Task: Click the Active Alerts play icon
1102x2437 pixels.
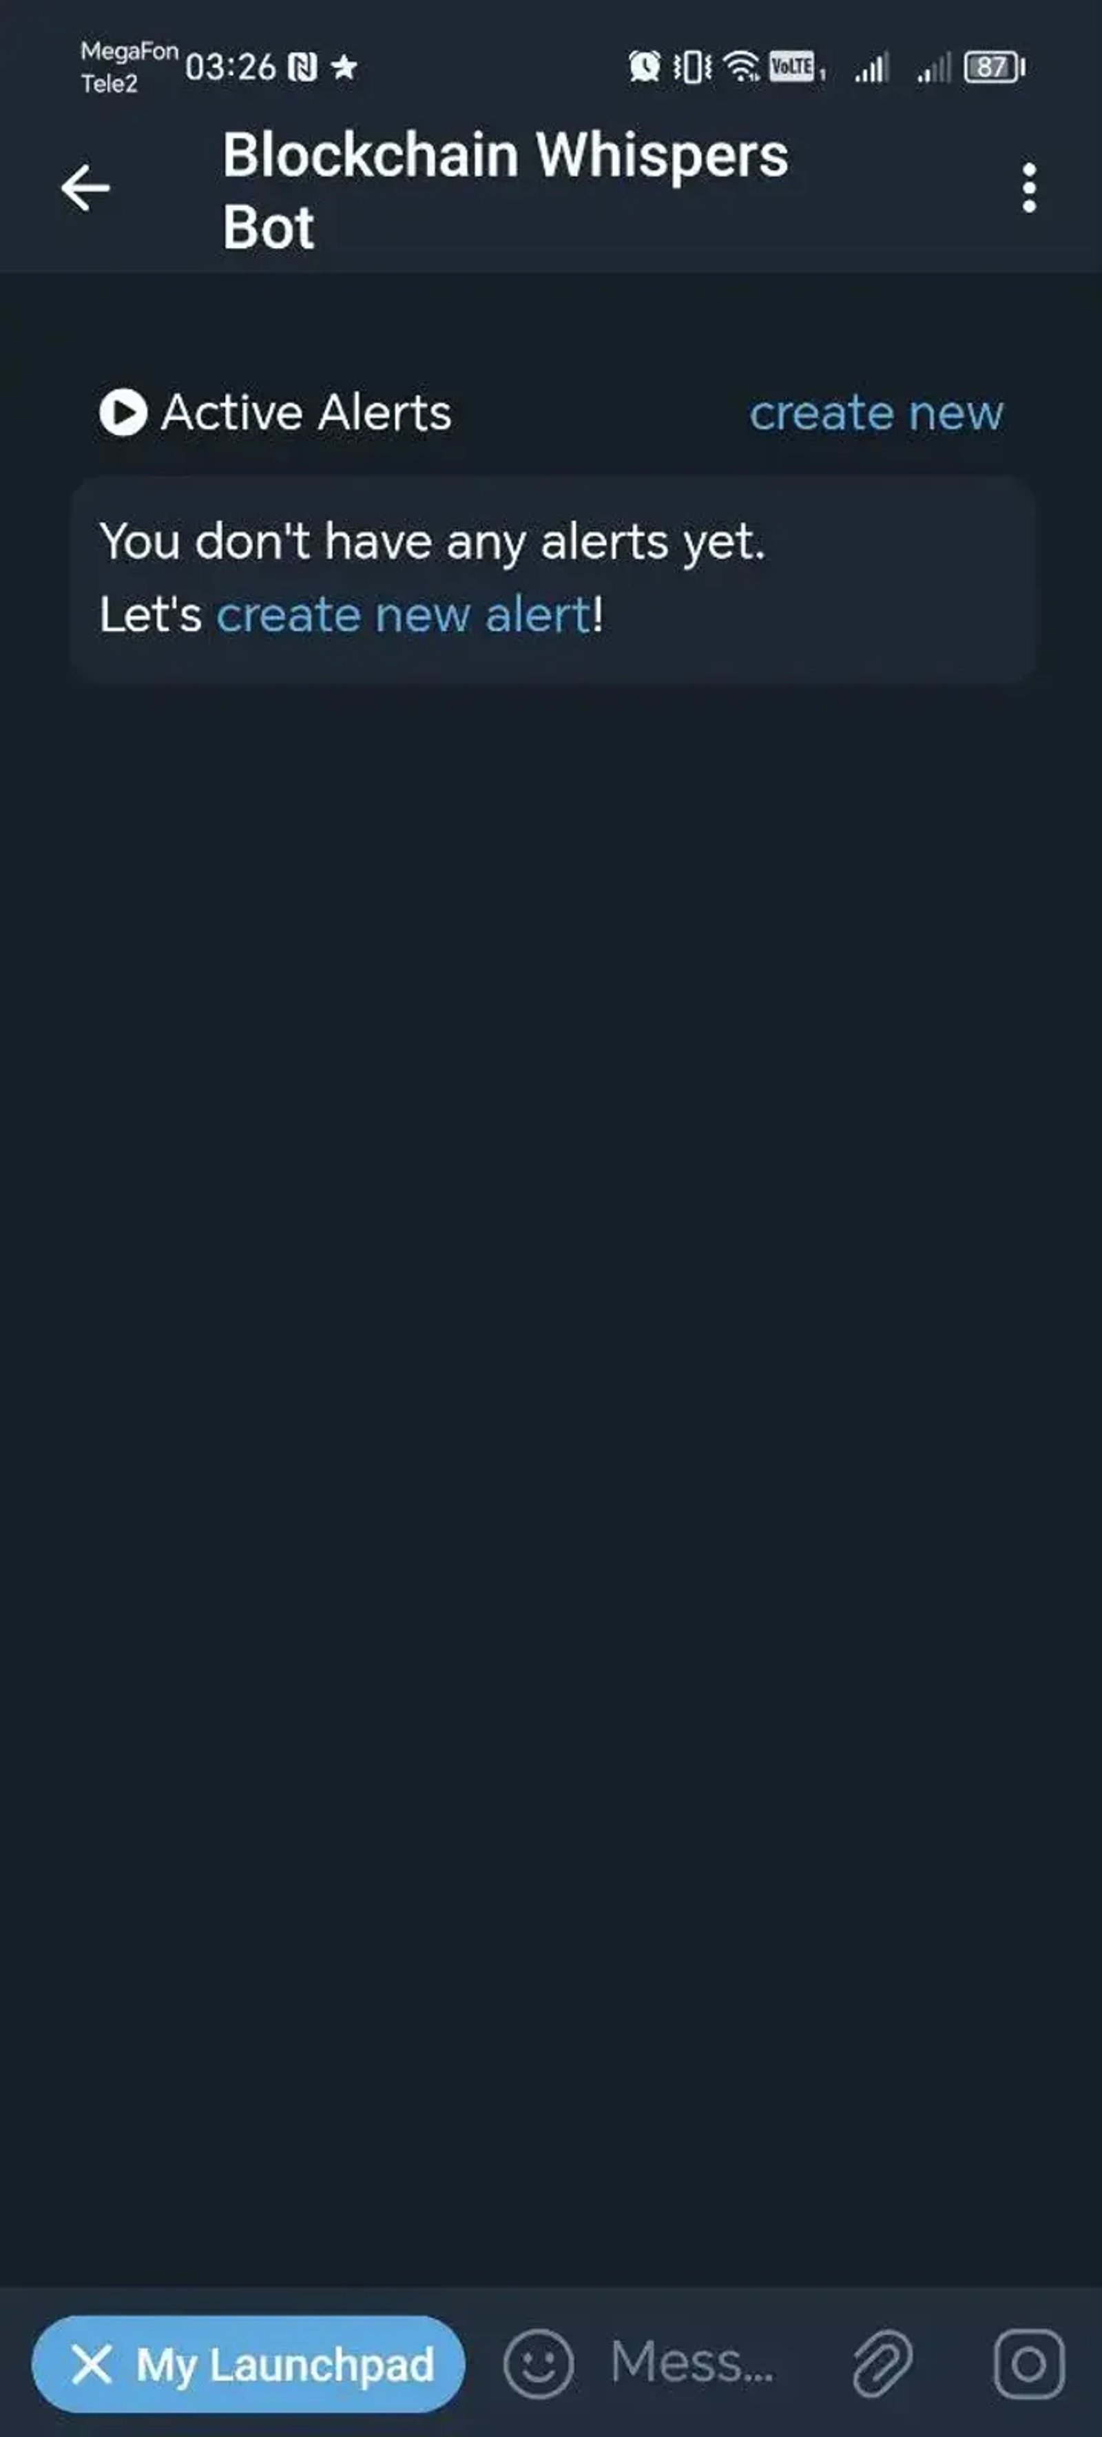Action: tap(123, 413)
